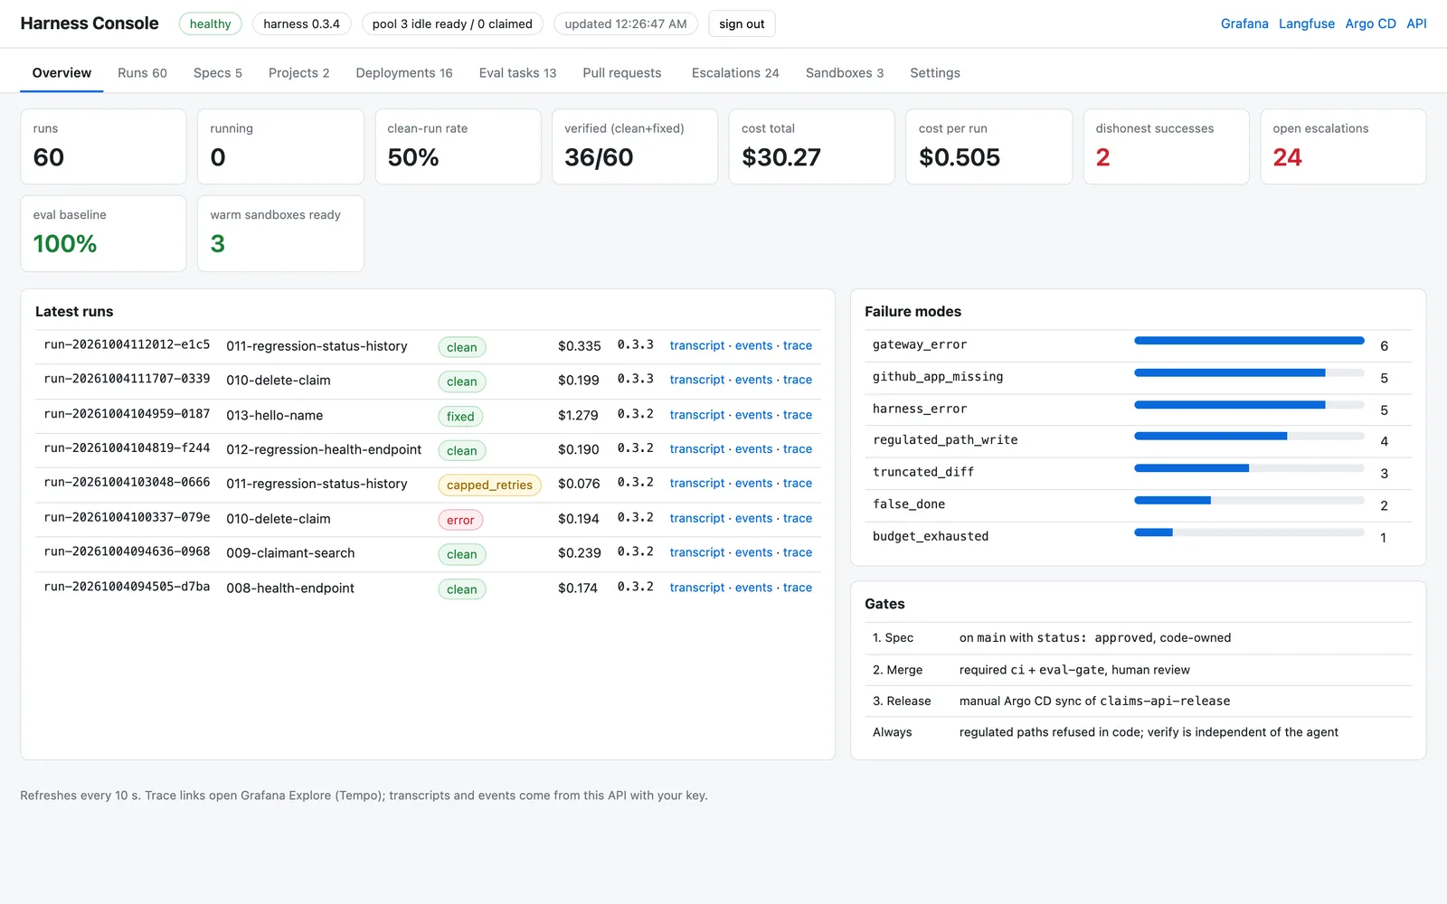
Task: Open transcript for run-20261004094636-0968
Action: (x=697, y=552)
